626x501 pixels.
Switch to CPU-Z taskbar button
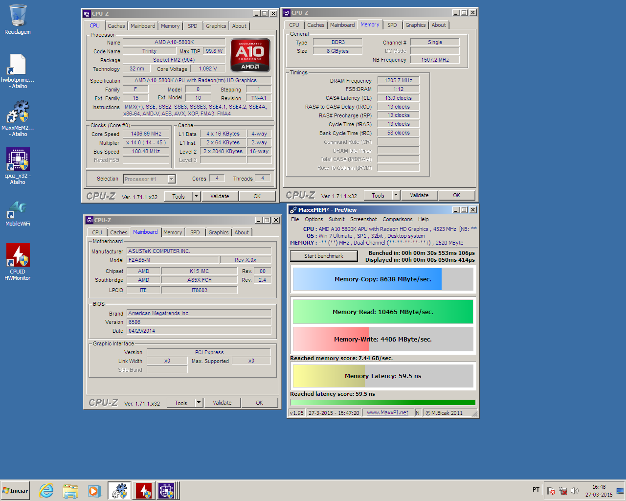click(x=167, y=491)
